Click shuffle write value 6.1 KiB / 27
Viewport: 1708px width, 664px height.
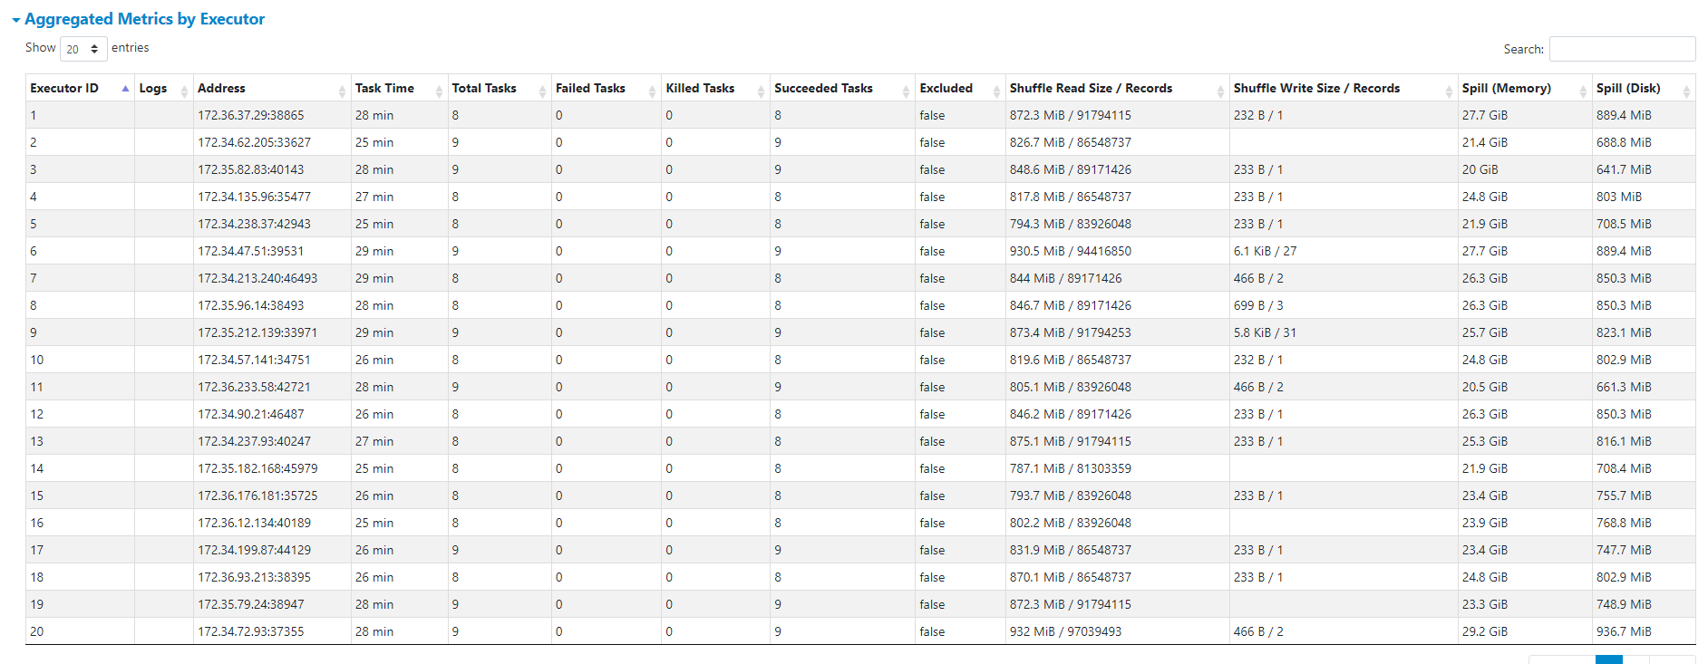point(1265,251)
